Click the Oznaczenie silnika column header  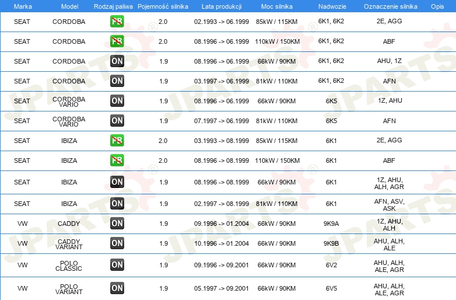pyautogui.click(x=390, y=6)
